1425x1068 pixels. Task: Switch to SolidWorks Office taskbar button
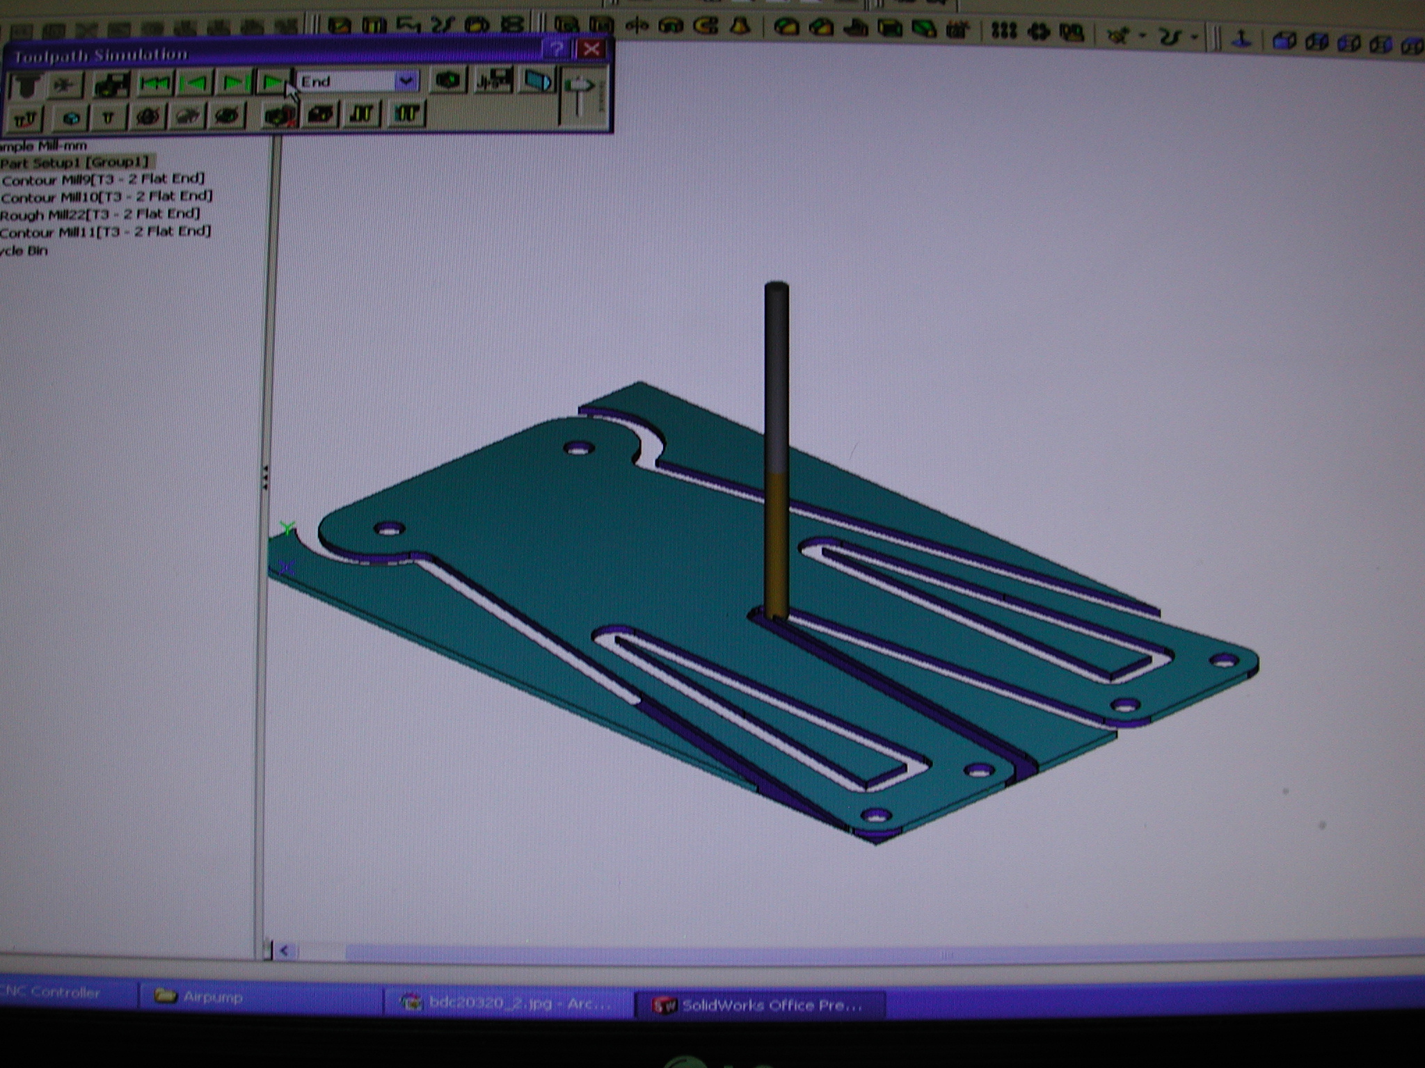[760, 1005]
